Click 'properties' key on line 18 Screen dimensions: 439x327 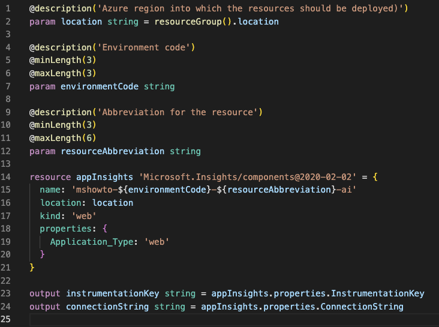point(66,229)
